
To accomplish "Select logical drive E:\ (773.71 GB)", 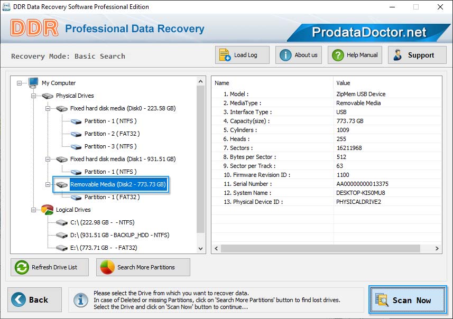I will pos(104,248).
